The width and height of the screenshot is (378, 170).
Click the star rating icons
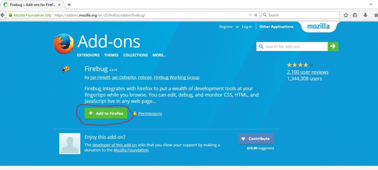[300, 65]
